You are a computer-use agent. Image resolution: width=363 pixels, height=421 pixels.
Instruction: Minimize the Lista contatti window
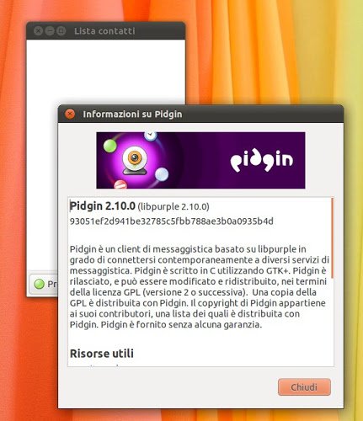coord(50,31)
